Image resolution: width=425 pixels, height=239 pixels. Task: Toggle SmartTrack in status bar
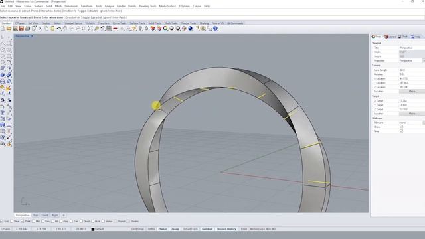coord(191,229)
